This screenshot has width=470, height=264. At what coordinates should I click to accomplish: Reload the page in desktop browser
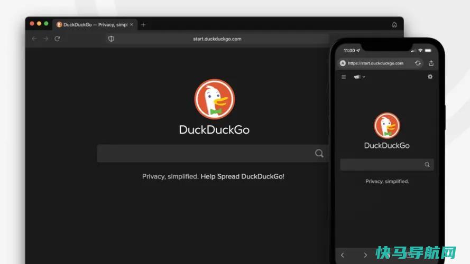point(57,39)
